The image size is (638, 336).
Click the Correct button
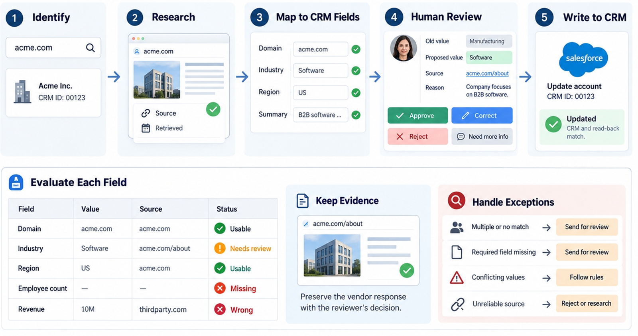tap(482, 116)
